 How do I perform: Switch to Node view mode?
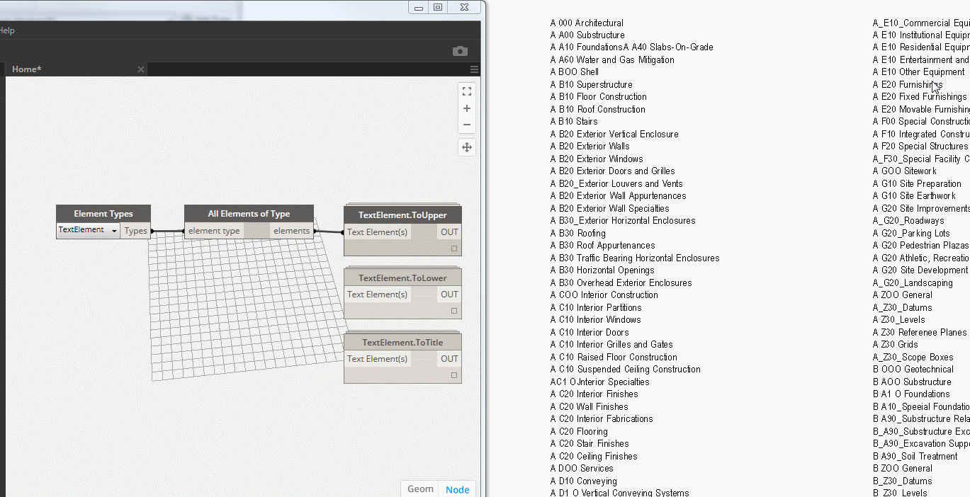pyautogui.click(x=457, y=489)
